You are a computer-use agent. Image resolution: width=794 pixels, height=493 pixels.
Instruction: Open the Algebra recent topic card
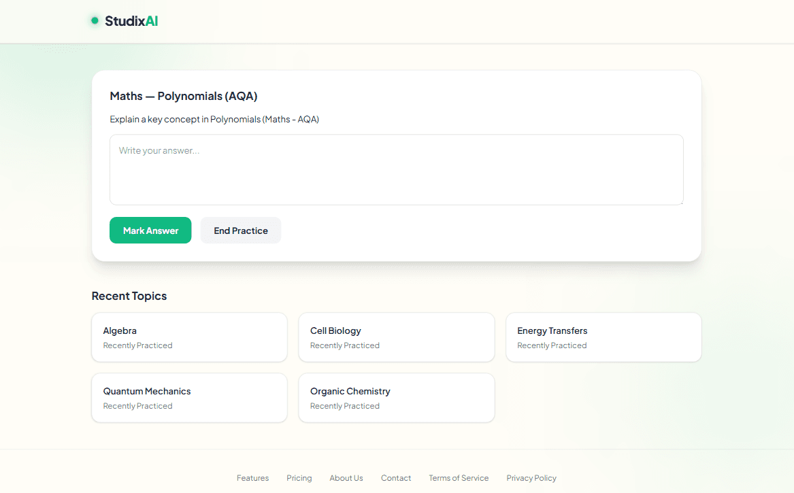click(x=189, y=337)
